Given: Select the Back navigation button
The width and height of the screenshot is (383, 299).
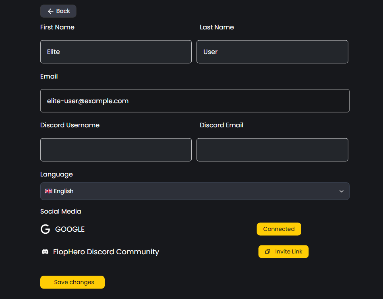Looking at the screenshot, I should pyautogui.click(x=58, y=11).
